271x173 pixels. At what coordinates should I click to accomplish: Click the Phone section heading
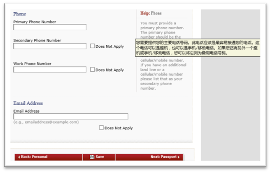[x=20, y=14]
